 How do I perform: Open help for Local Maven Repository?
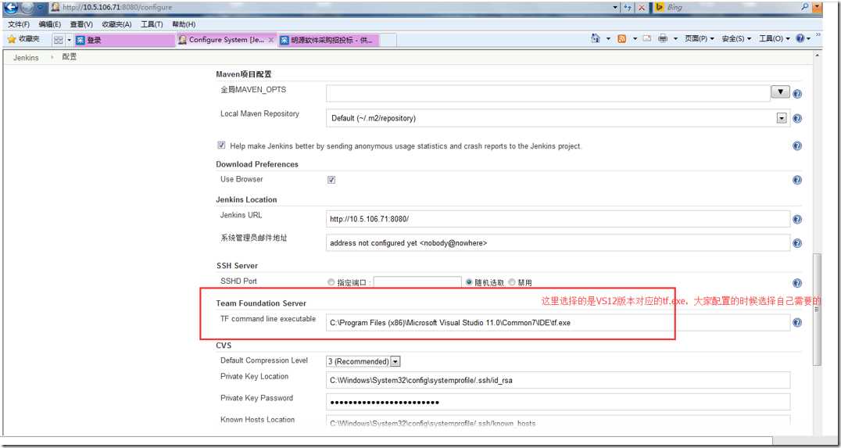[797, 118]
